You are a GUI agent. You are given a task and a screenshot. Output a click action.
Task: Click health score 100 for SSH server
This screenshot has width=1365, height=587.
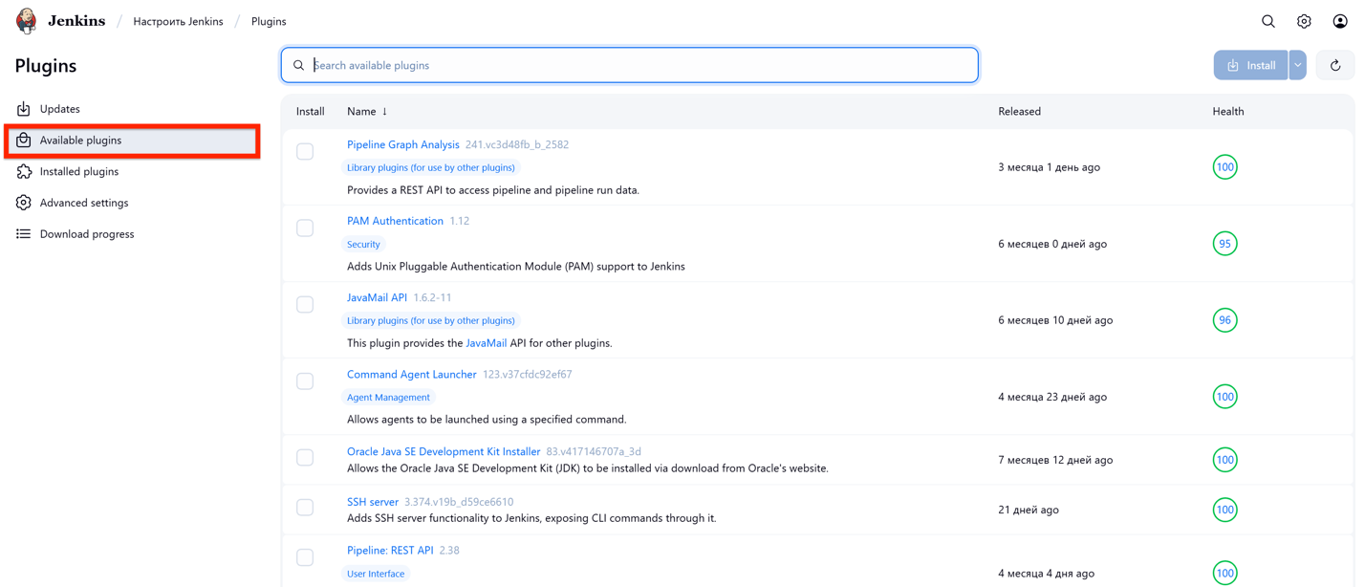pos(1224,510)
